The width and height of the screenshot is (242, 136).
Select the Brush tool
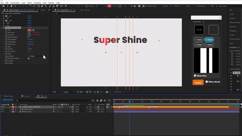point(50,6)
